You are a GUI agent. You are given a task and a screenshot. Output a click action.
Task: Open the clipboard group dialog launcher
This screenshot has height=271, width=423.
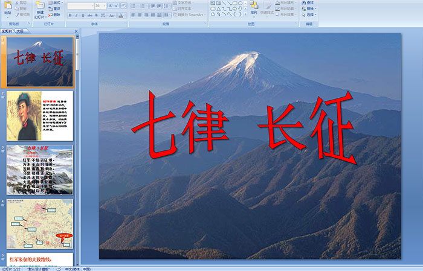30,24
